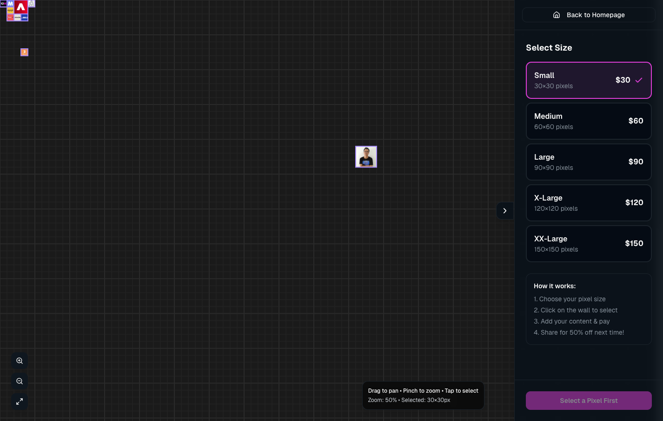This screenshot has height=421, width=663.
Task: Click the checkmark on the Small size card
Action: click(639, 80)
